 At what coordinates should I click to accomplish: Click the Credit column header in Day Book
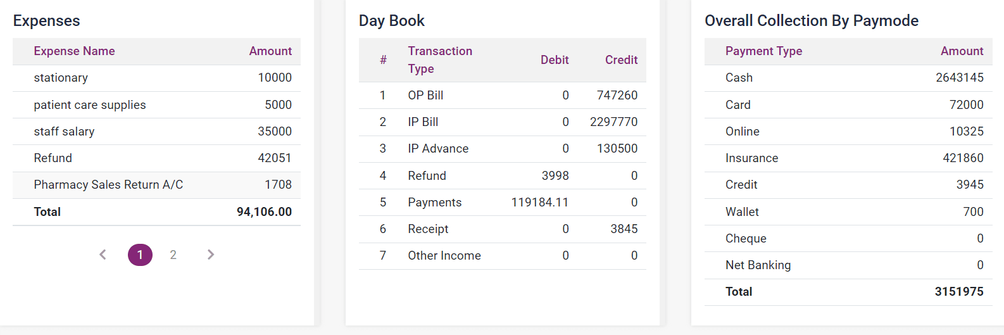[x=621, y=60]
